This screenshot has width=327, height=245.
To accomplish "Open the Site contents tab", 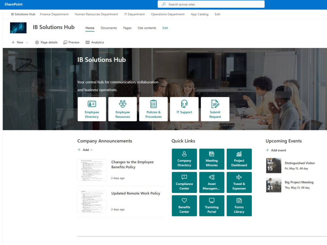I will point(147,28).
